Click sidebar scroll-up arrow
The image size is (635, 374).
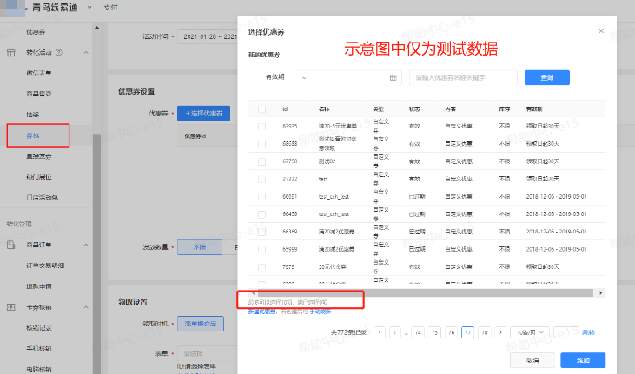[96, 28]
